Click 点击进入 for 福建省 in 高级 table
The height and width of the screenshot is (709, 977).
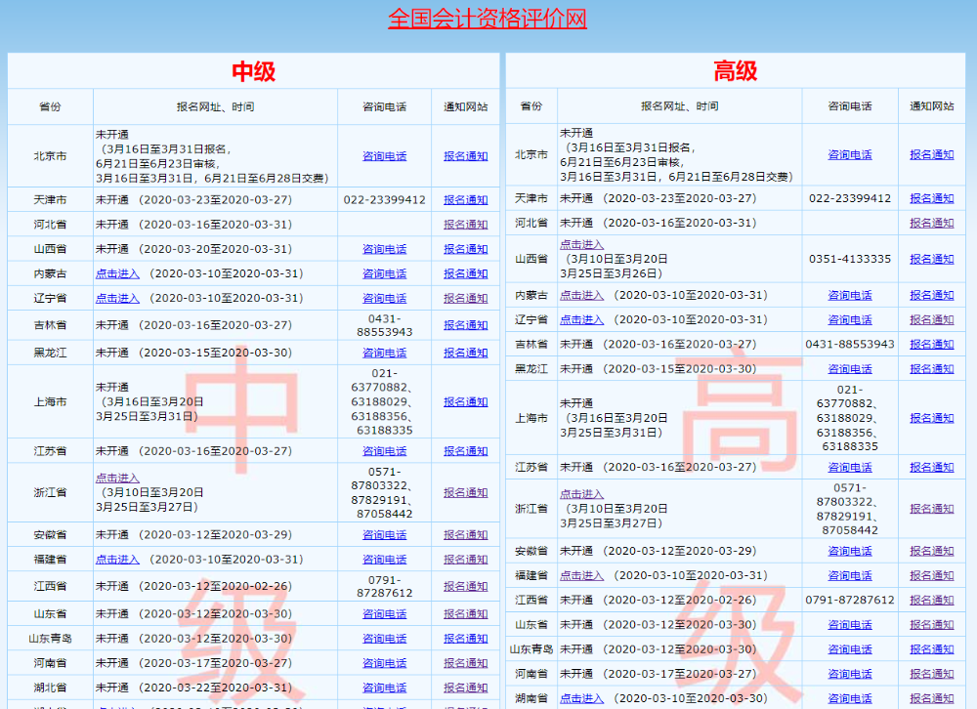[x=581, y=575]
